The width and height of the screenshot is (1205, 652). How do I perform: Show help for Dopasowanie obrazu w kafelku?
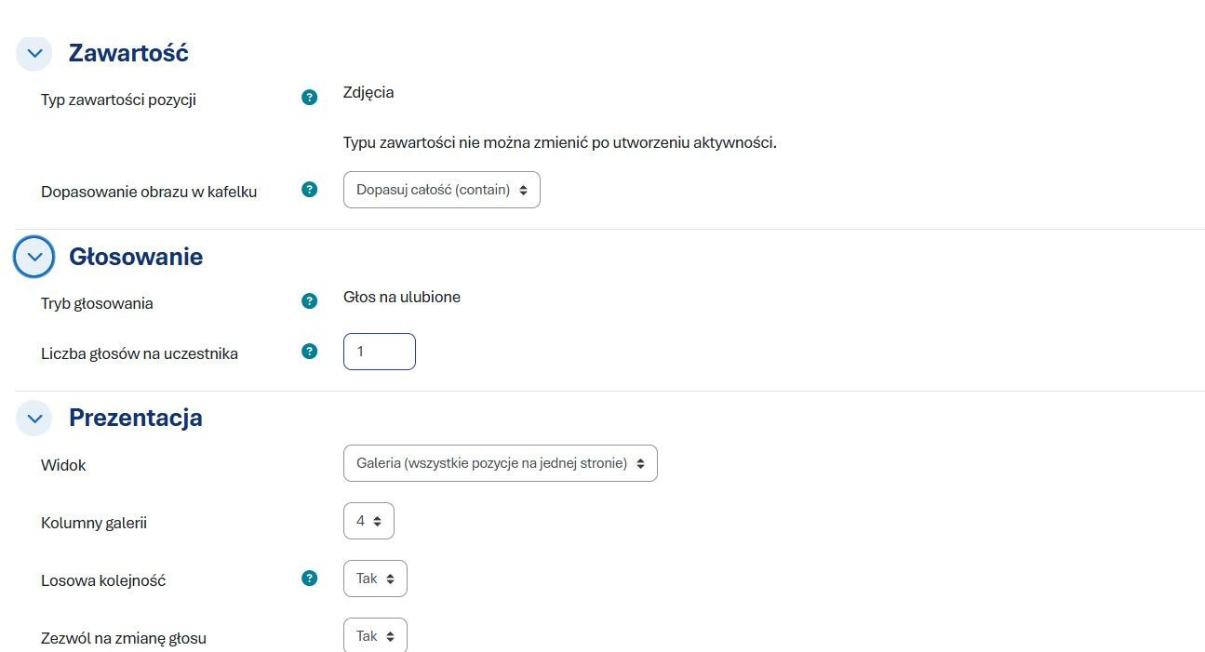click(x=310, y=189)
